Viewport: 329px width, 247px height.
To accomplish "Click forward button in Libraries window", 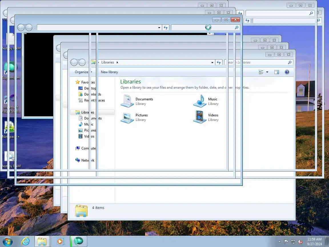I will pyautogui.click(x=82, y=62).
